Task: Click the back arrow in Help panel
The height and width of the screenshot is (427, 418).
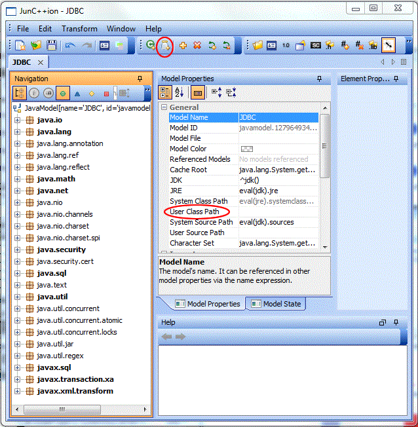Action: 167,337
